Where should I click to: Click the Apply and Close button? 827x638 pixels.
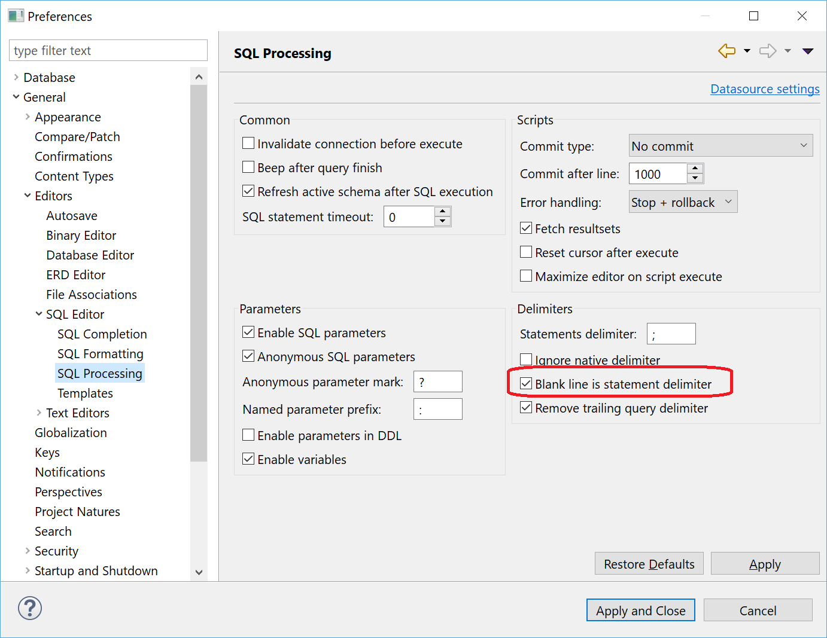click(x=640, y=610)
